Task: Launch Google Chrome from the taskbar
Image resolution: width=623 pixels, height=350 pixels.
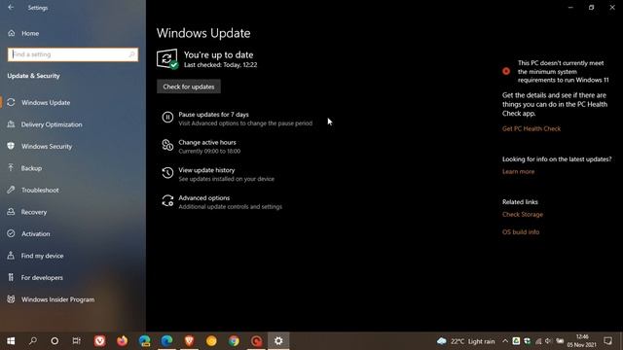Action: coord(234,341)
